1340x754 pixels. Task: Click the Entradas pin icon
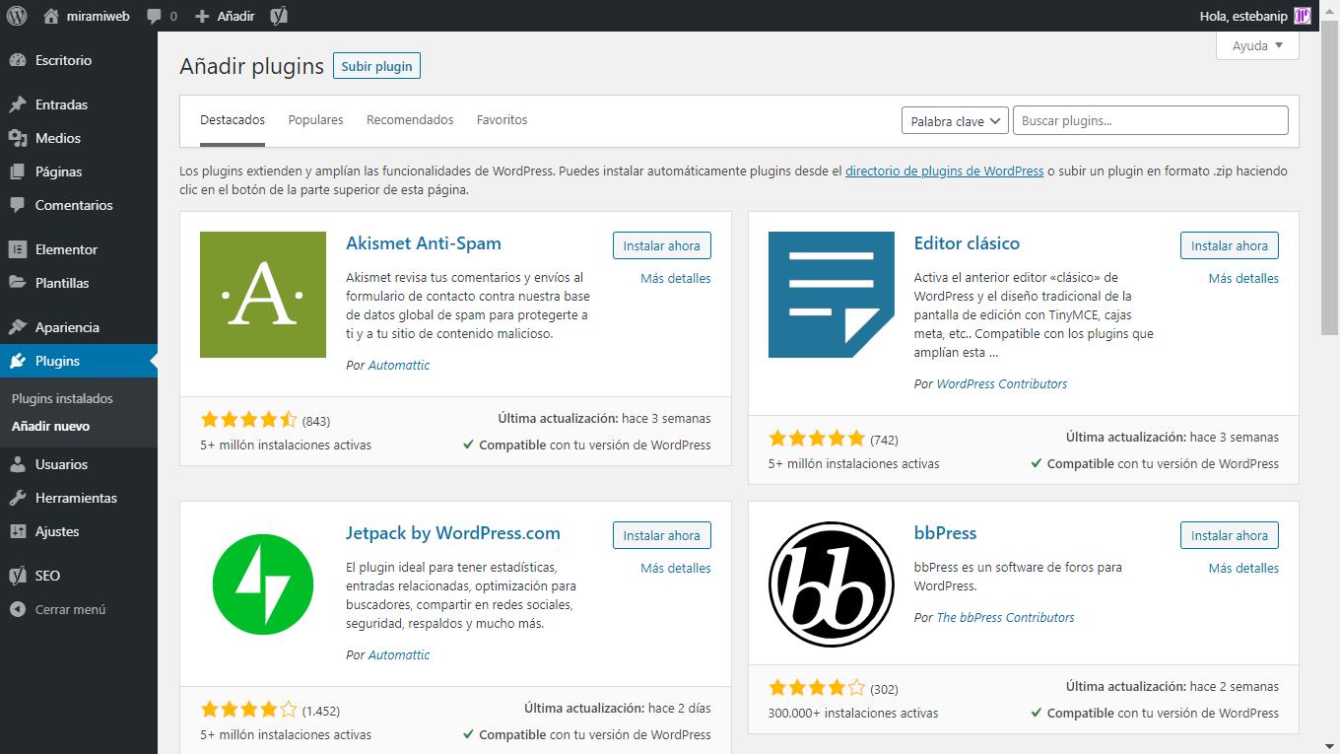point(17,104)
